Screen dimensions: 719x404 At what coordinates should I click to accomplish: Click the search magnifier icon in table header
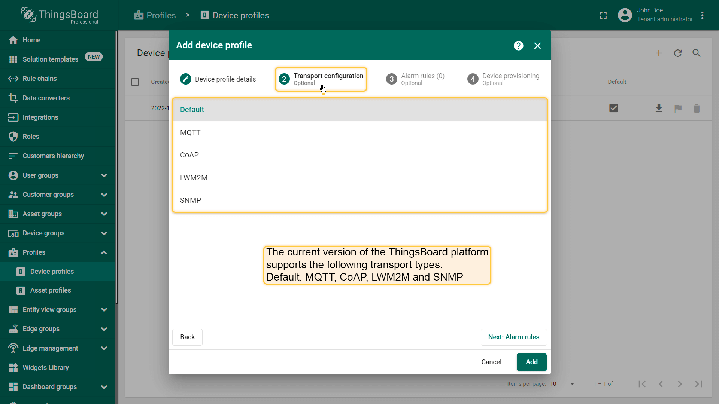(696, 53)
